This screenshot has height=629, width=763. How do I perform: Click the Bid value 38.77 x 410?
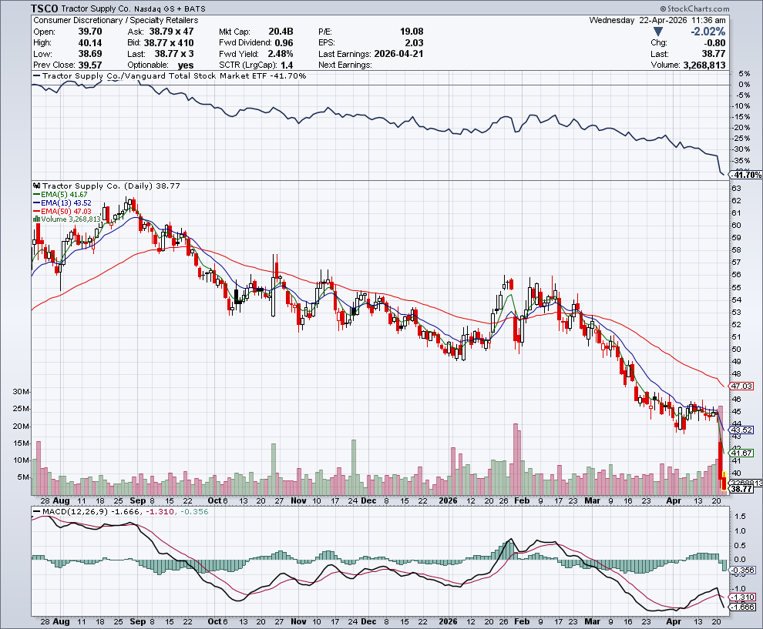tap(169, 43)
